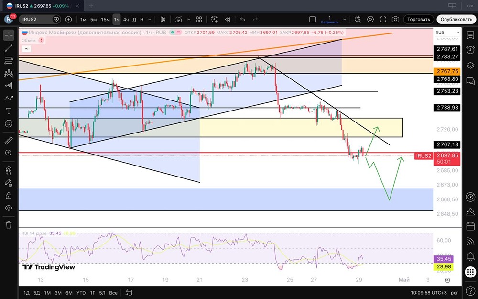
Task: Open the RUB currency dropdown
Action: (447, 33)
